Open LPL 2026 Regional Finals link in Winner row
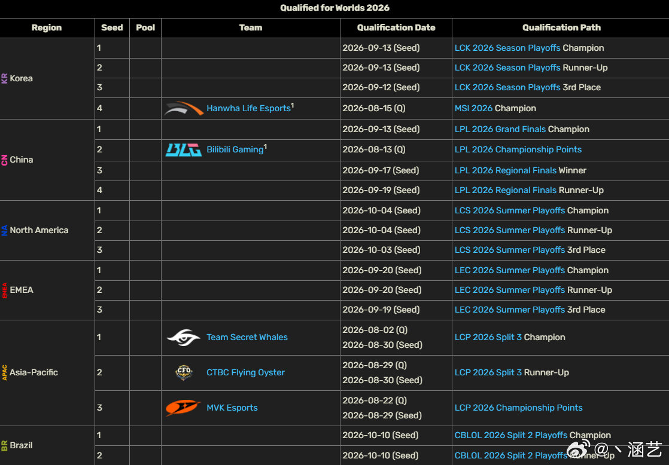The height and width of the screenshot is (465, 669). click(x=506, y=170)
